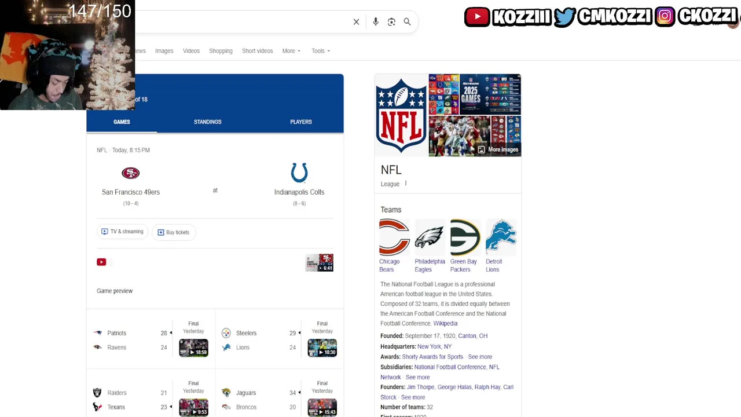Switch to the Videos search tab
Screen dimensions: 741x417
pyautogui.click(x=191, y=51)
